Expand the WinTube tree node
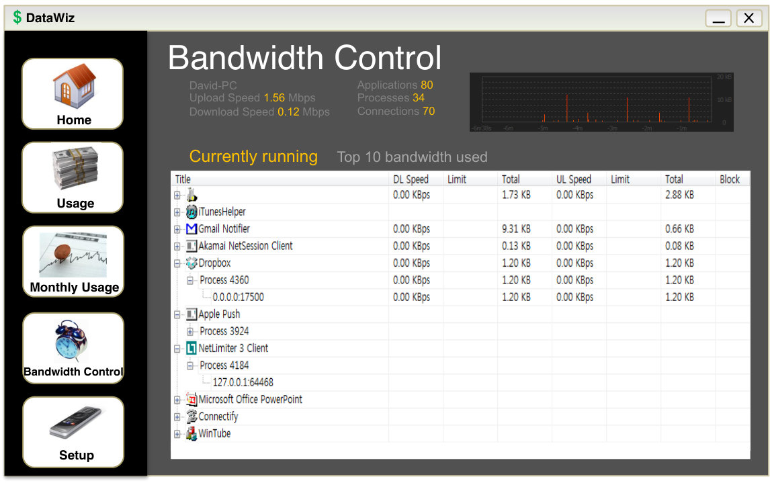 177,434
